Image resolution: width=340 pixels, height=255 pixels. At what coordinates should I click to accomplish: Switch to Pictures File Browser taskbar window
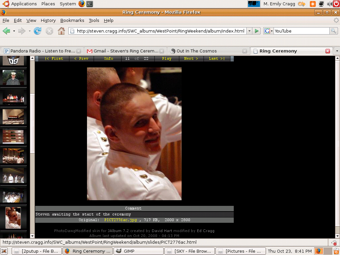tap(241, 251)
